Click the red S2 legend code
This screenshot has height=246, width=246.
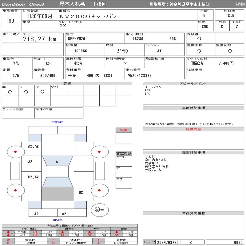coord(89,235)
